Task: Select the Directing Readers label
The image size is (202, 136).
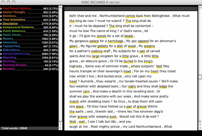Action: pos(14,65)
